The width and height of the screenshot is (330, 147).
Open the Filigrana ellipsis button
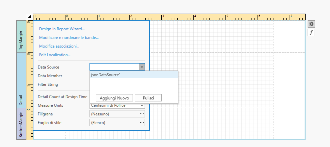(142, 114)
